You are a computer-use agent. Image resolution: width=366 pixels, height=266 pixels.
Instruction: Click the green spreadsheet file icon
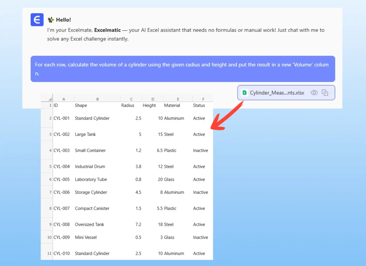click(244, 93)
